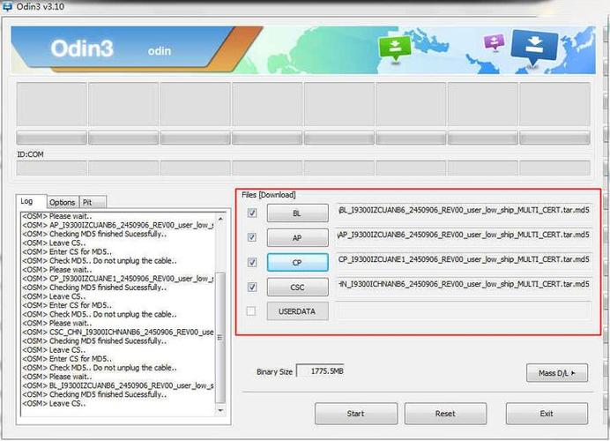Screen dimensions: 610x441
Task: Browse for a bootloader file with BL button
Action: (x=297, y=213)
